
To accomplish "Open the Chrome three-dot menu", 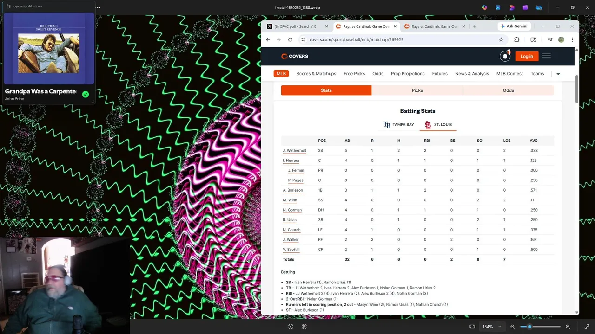I will tap(572, 39).
